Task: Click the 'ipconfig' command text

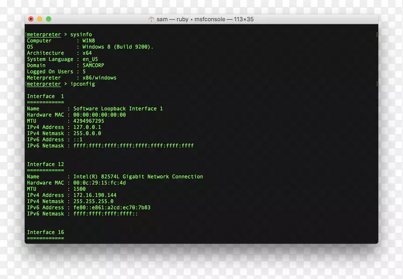Action: 83,84
